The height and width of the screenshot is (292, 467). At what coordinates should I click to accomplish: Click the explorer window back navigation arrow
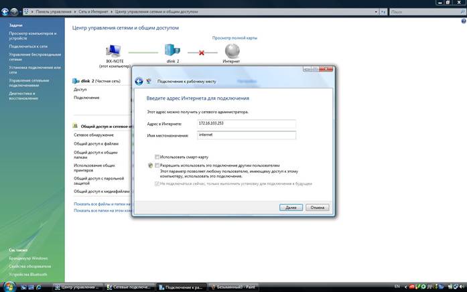7,11
